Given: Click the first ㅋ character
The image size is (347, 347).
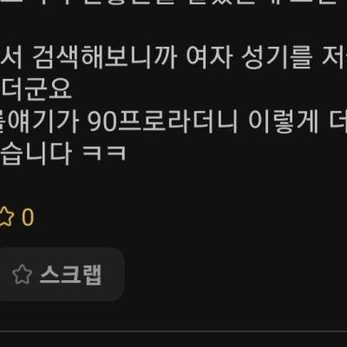Looking at the screenshot, I should pos(92,154).
